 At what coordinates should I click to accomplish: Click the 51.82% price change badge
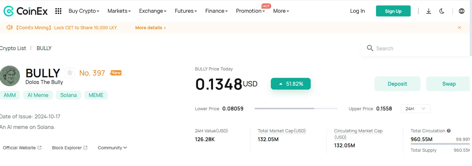291,84
